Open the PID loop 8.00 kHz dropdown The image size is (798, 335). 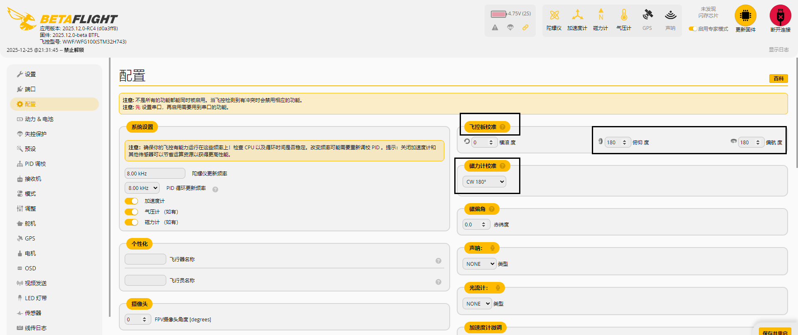tap(142, 188)
